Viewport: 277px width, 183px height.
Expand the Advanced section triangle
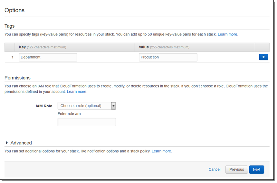[7, 143]
